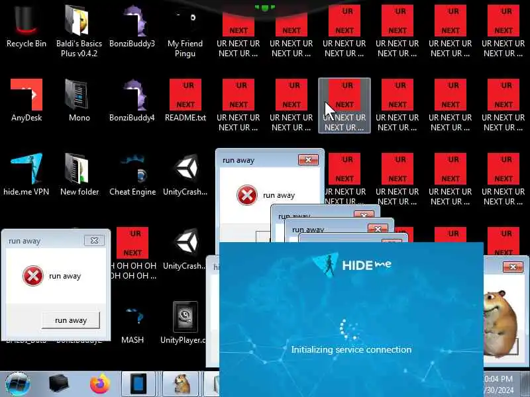Launch BonziBuddy4 from the desktop
530x397 pixels.
click(x=132, y=101)
